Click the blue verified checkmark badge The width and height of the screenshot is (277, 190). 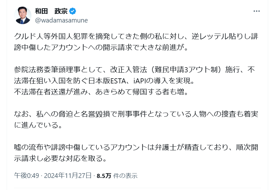click(x=73, y=11)
